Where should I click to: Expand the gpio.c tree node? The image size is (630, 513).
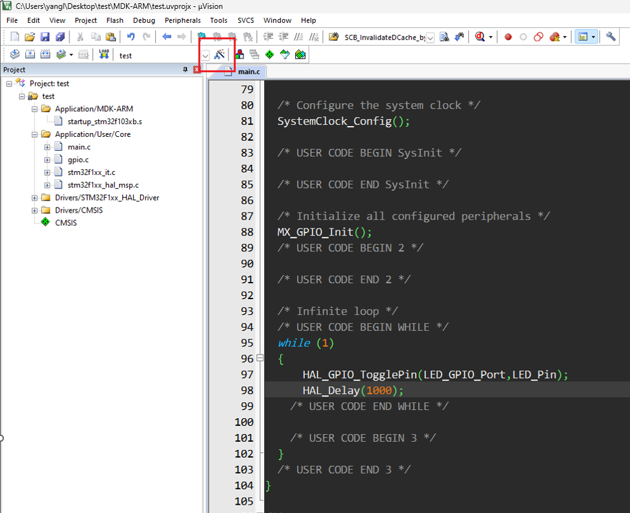click(x=48, y=160)
